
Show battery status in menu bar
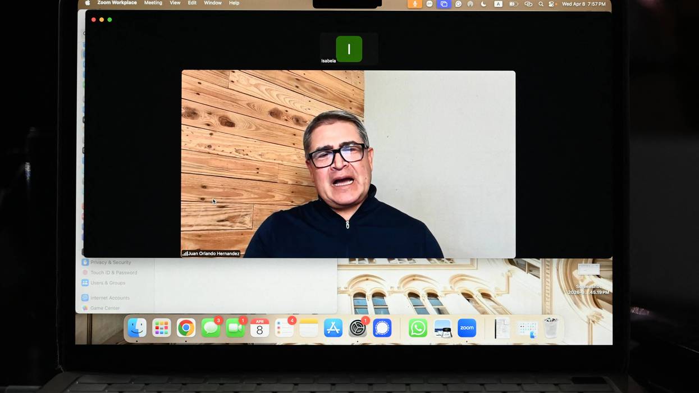pyautogui.click(x=513, y=4)
